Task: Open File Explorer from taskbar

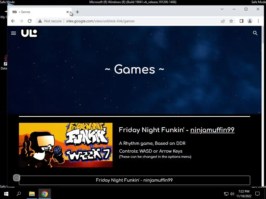Action: point(32,194)
